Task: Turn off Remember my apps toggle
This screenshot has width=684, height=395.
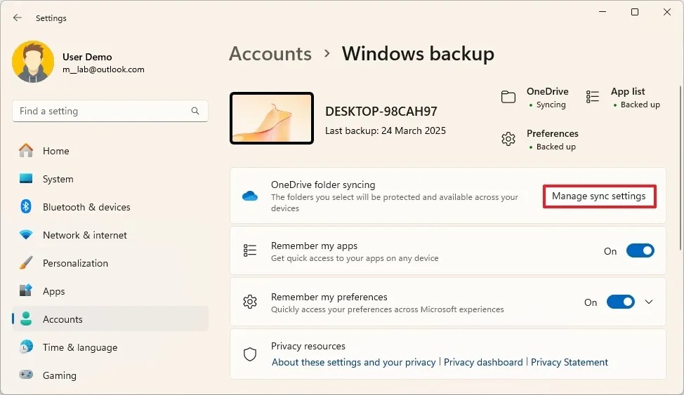Action: 640,250
